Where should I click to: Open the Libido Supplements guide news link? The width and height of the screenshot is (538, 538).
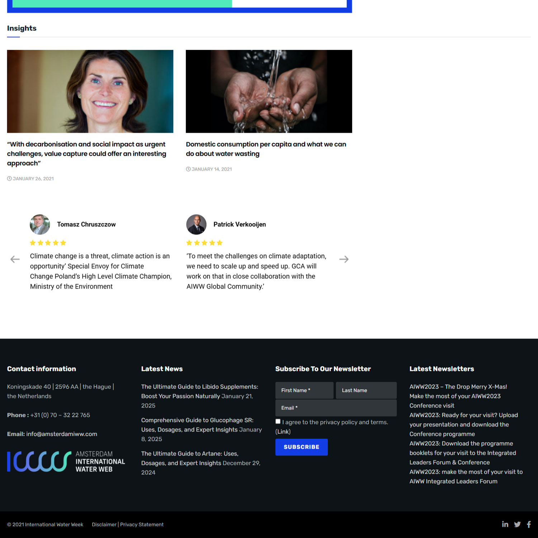[199, 391]
